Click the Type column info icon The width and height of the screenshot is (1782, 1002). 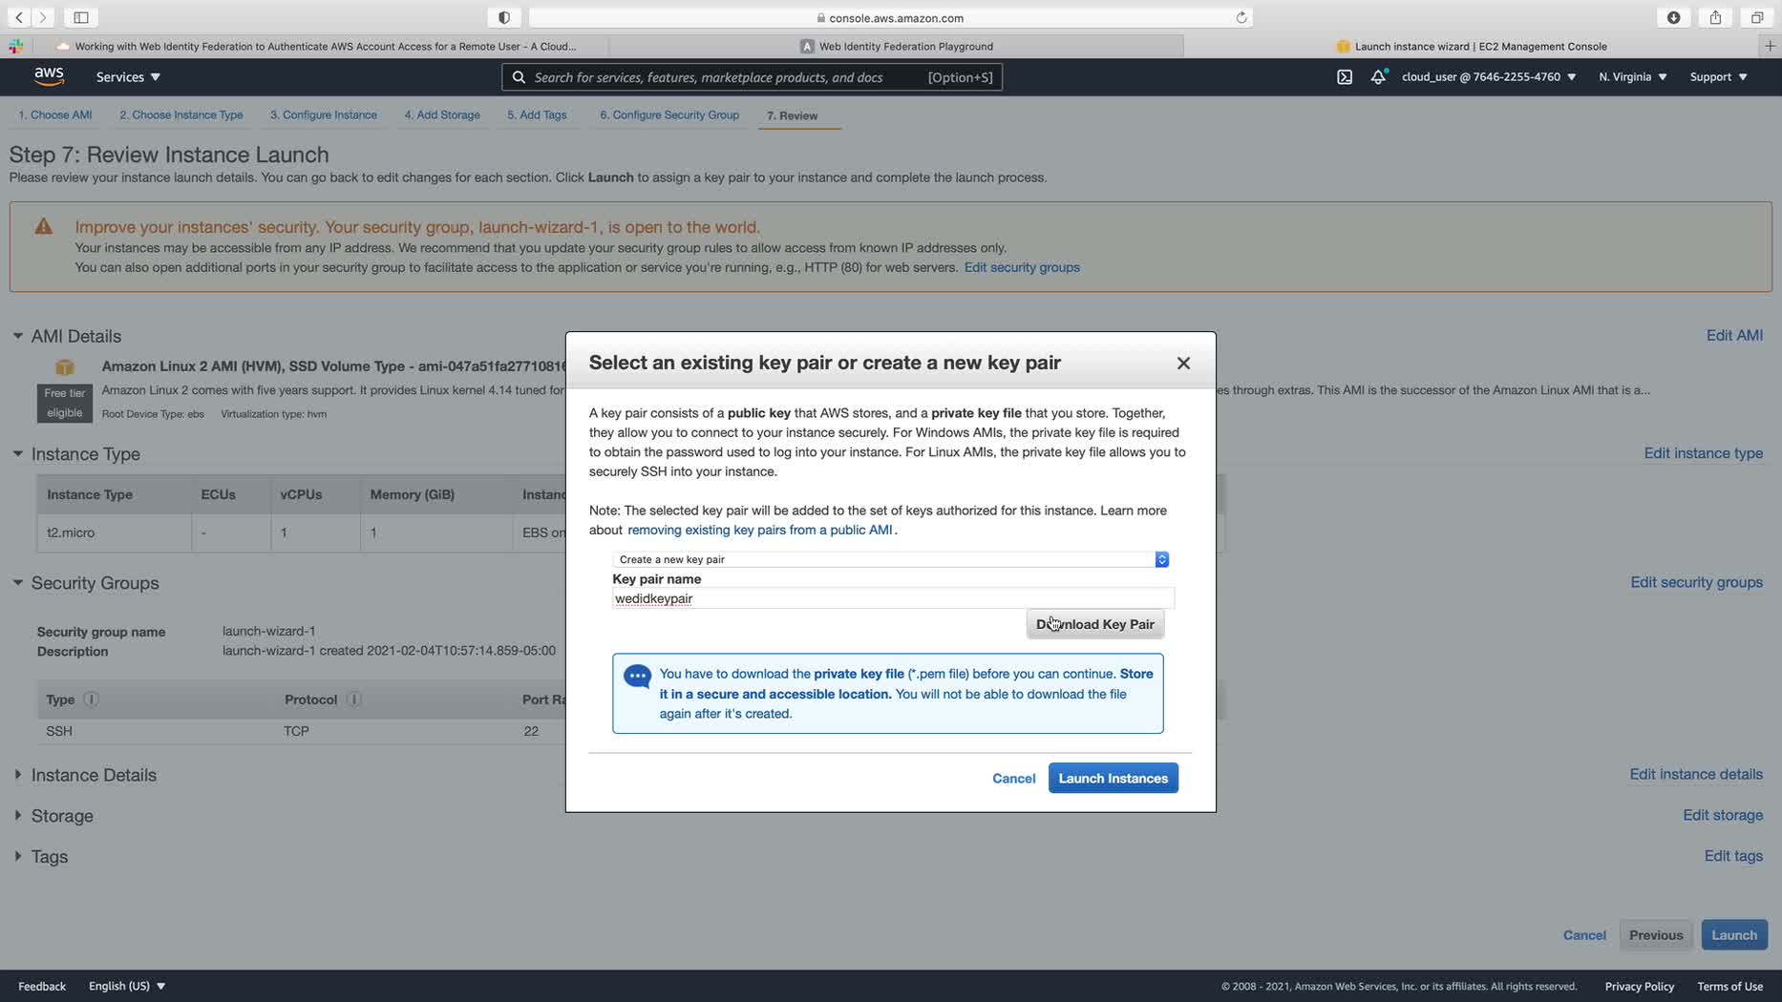coord(91,699)
